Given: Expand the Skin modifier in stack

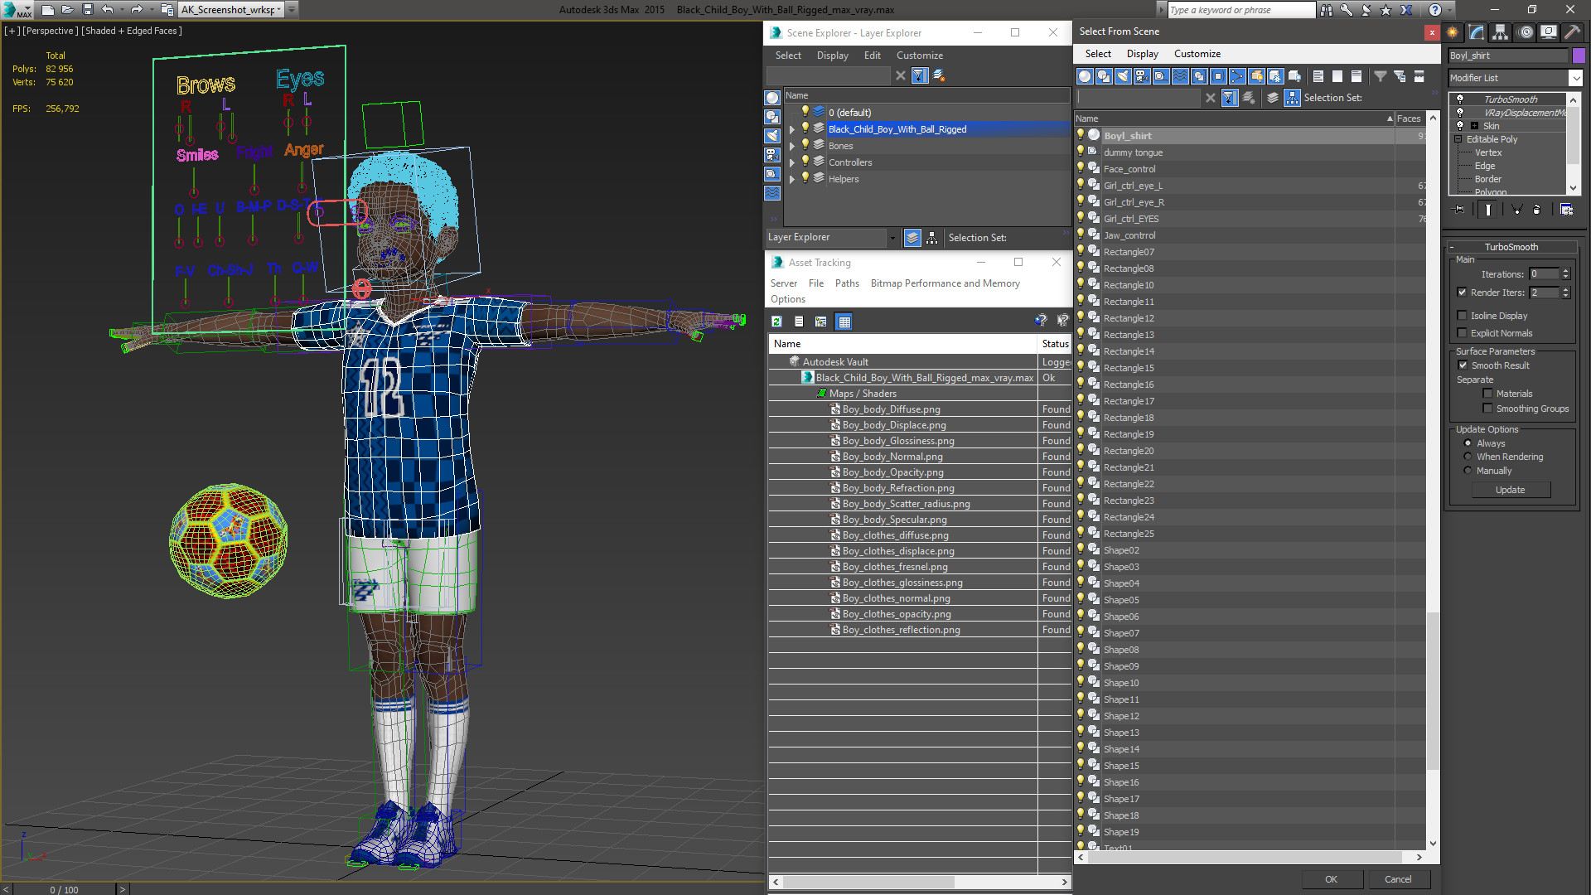Looking at the screenshot, I should point(1474,126).
